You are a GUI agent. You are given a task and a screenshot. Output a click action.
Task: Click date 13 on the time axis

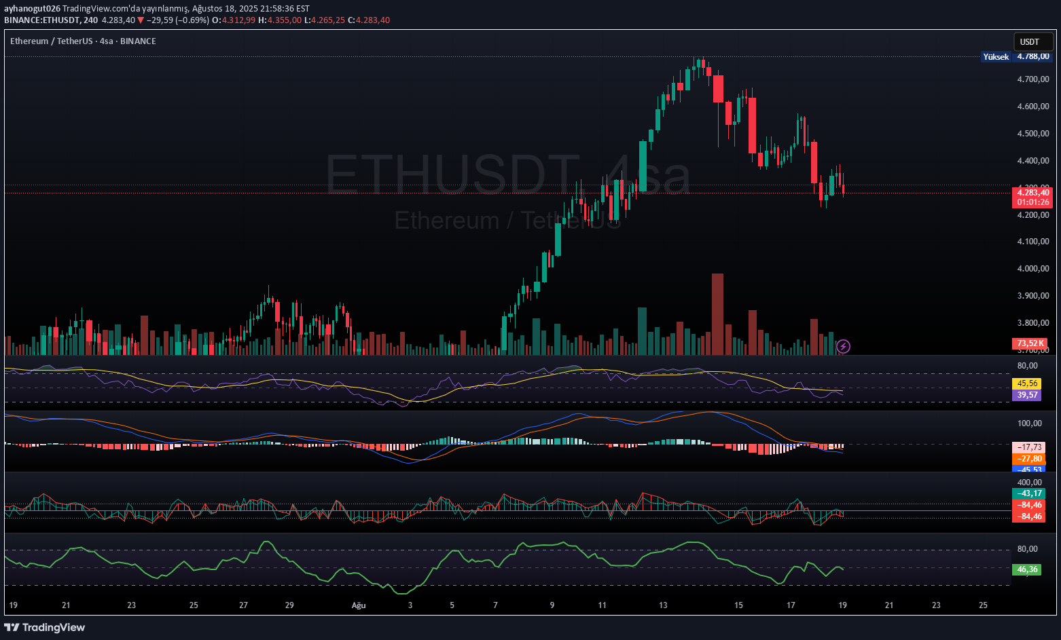click(663, 605)
